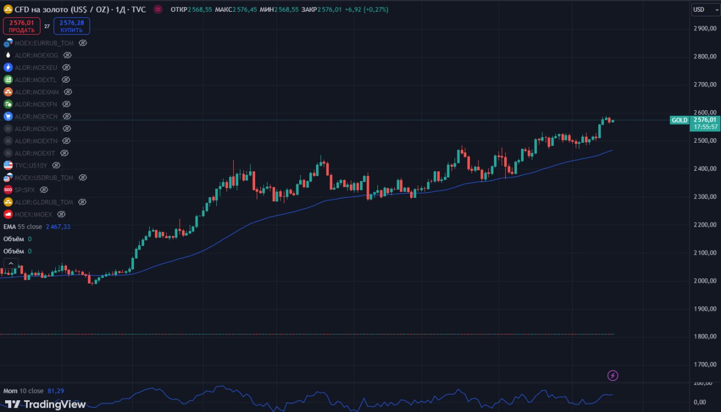721x412 pixels.
Task: Show the ALOR:GLDRUB_TOM series
Action: pyautogui.click(x=82, y=202)
